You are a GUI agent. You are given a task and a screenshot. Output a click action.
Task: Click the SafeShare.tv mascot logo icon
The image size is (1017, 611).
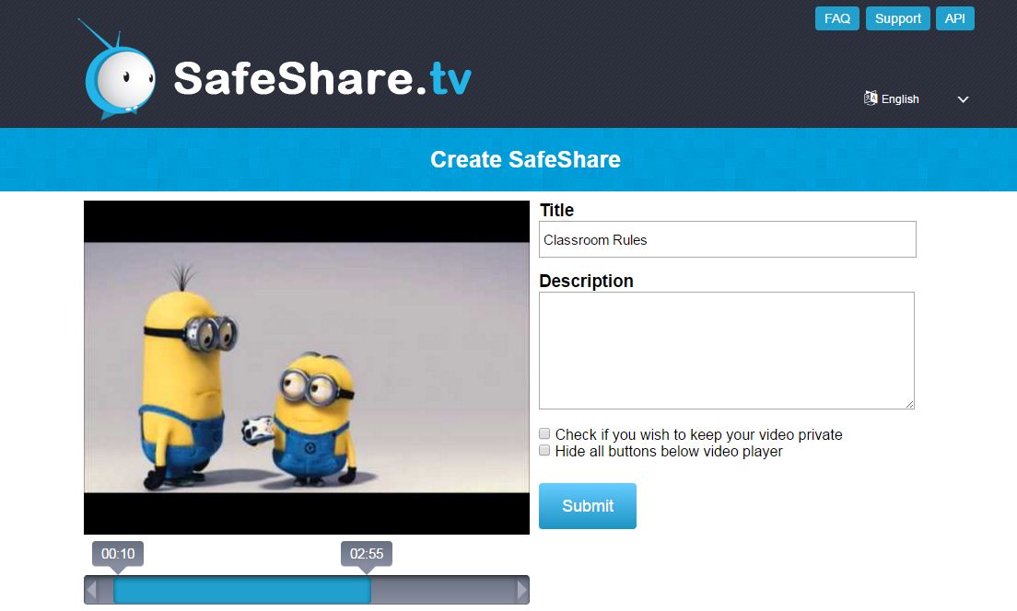click(118, 71)
